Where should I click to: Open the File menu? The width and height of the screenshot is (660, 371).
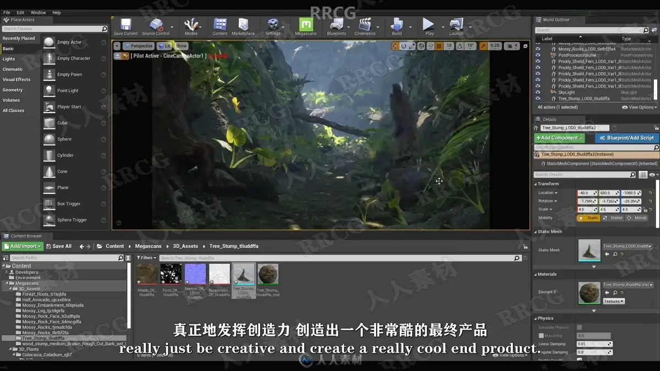tap(7, 12)
